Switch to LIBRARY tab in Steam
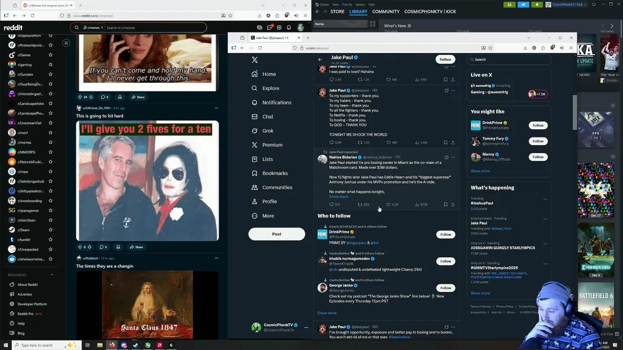Image resolution: width=623 pixels, height=350 pixels. coord(358,12)
